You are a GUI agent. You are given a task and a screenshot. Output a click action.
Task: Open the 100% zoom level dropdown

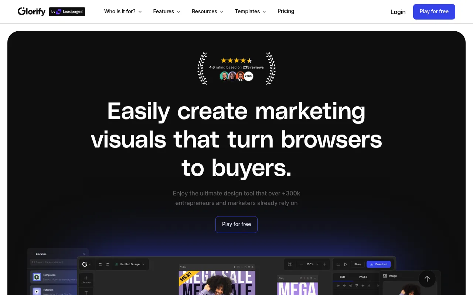pyautogui.click(x=312, y=264)
